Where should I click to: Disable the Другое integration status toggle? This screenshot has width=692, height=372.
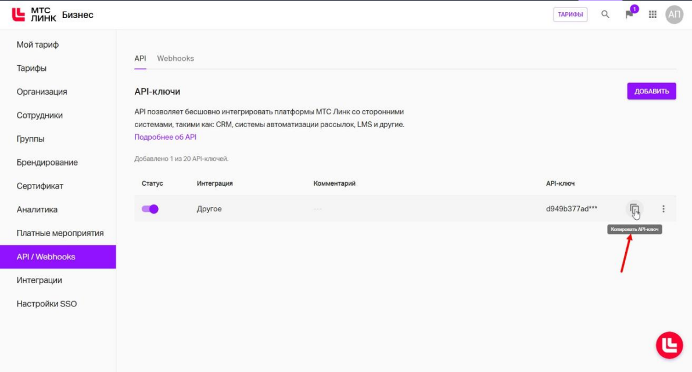(150, 209)
